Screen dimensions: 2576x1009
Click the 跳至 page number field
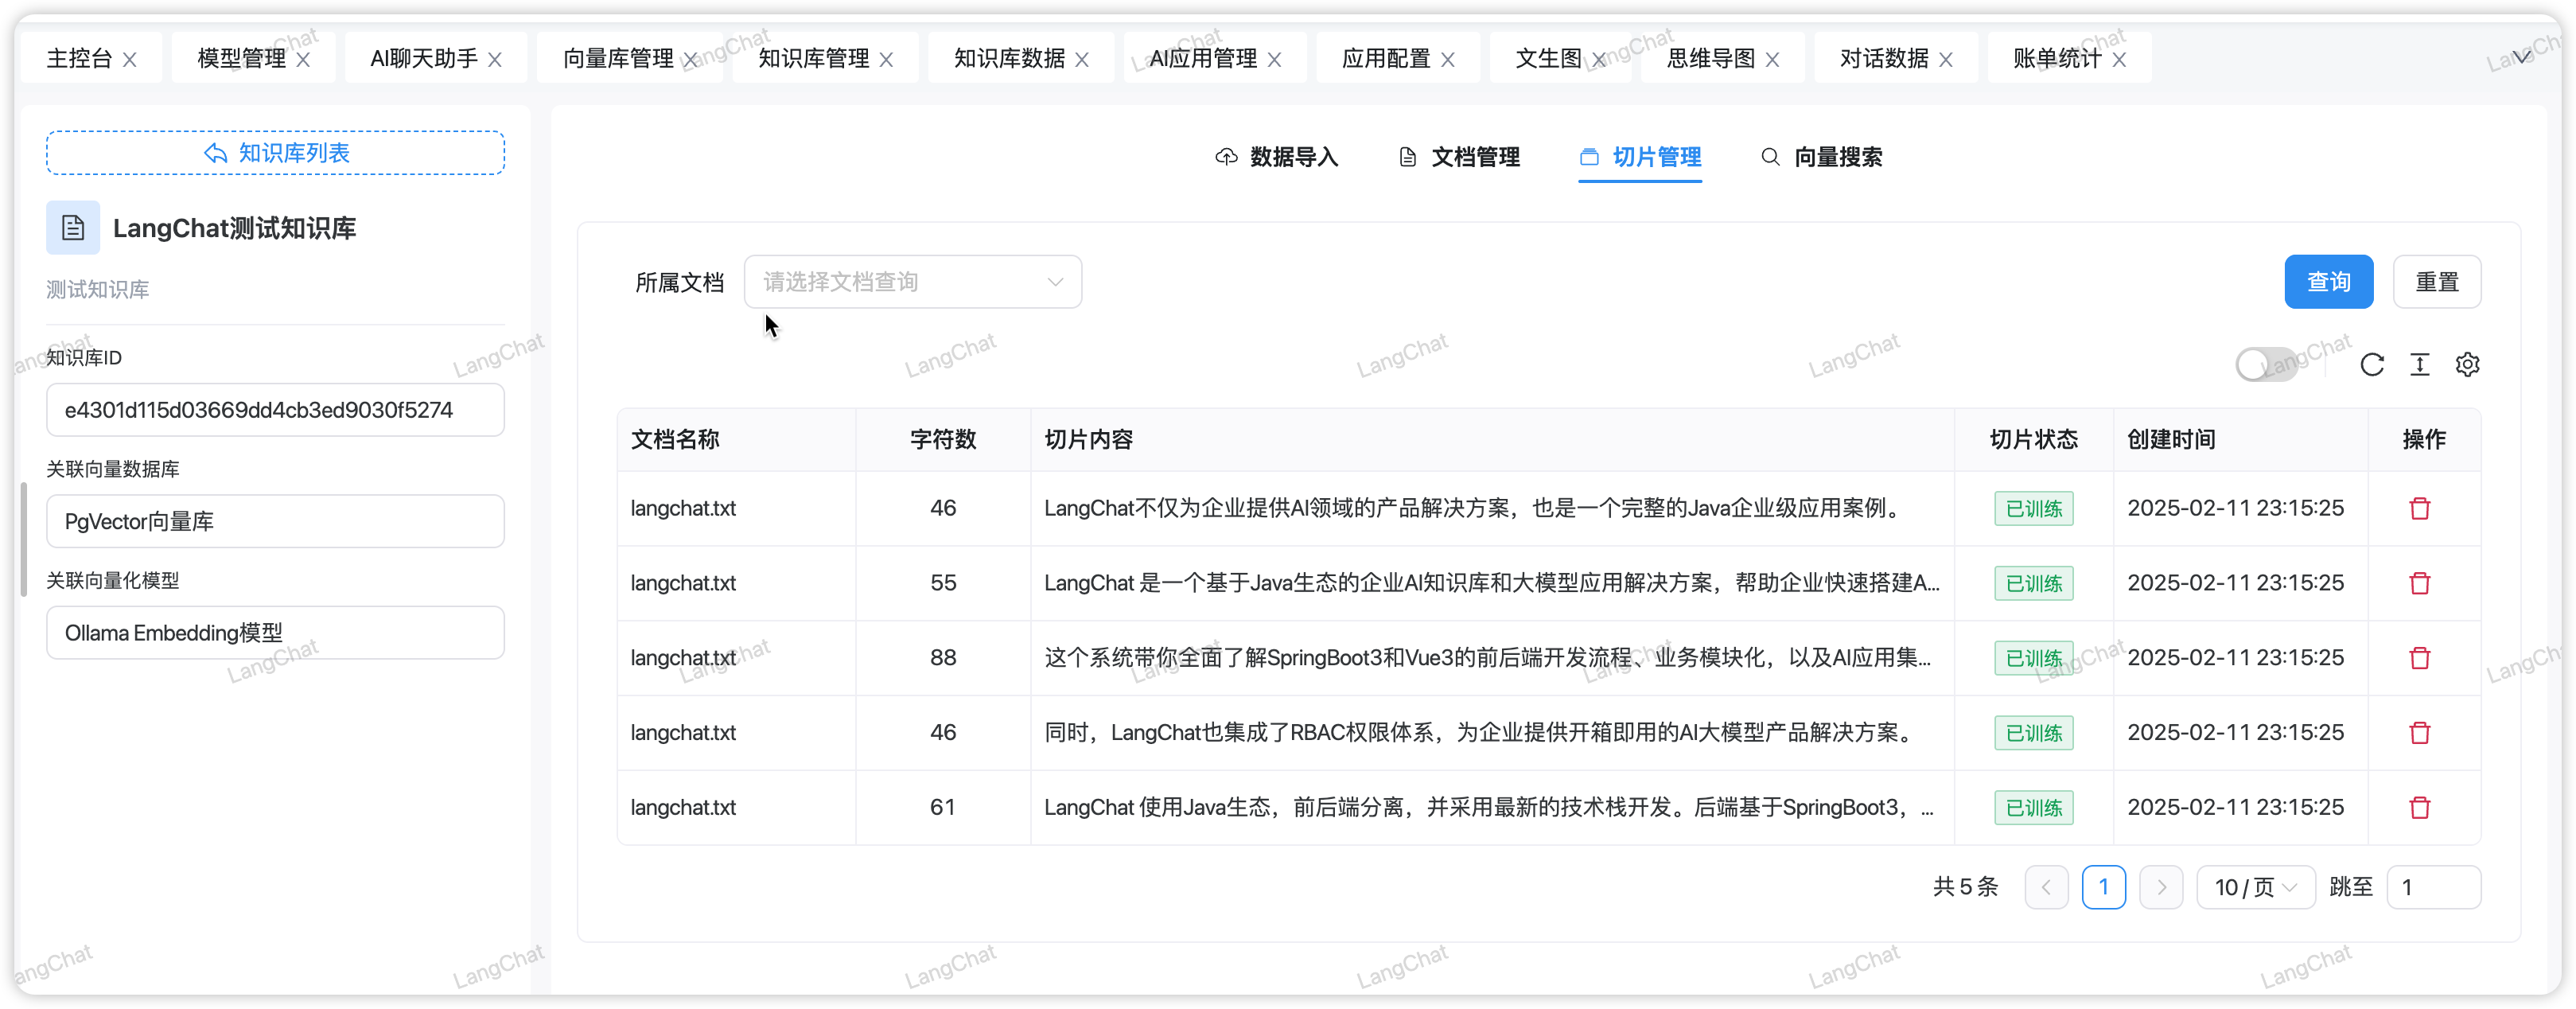(x=2433, y=887)
